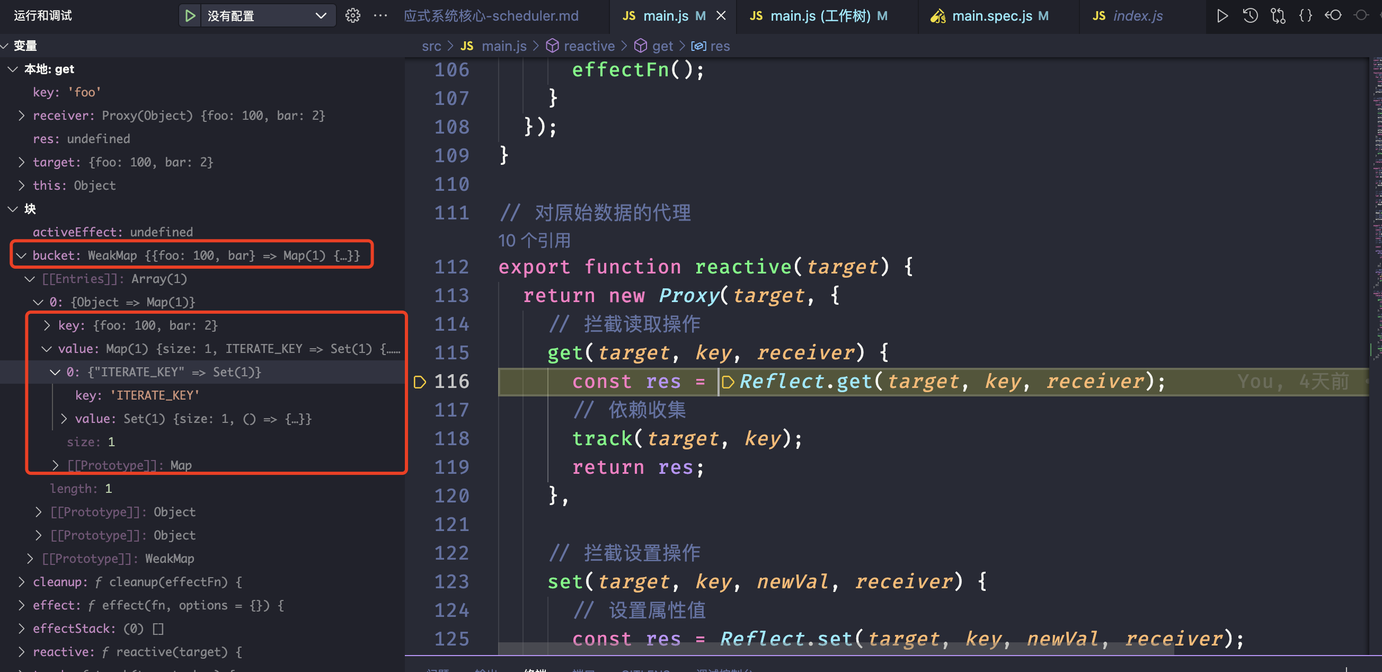Click the green start debugging play icon
The image size is (1382, 672).
190,15
